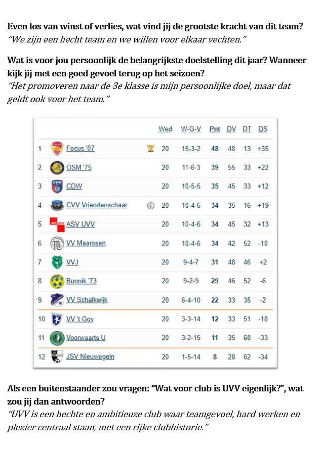Click the Bunnik '73 yellow ball logo

[x=57, y=281]
